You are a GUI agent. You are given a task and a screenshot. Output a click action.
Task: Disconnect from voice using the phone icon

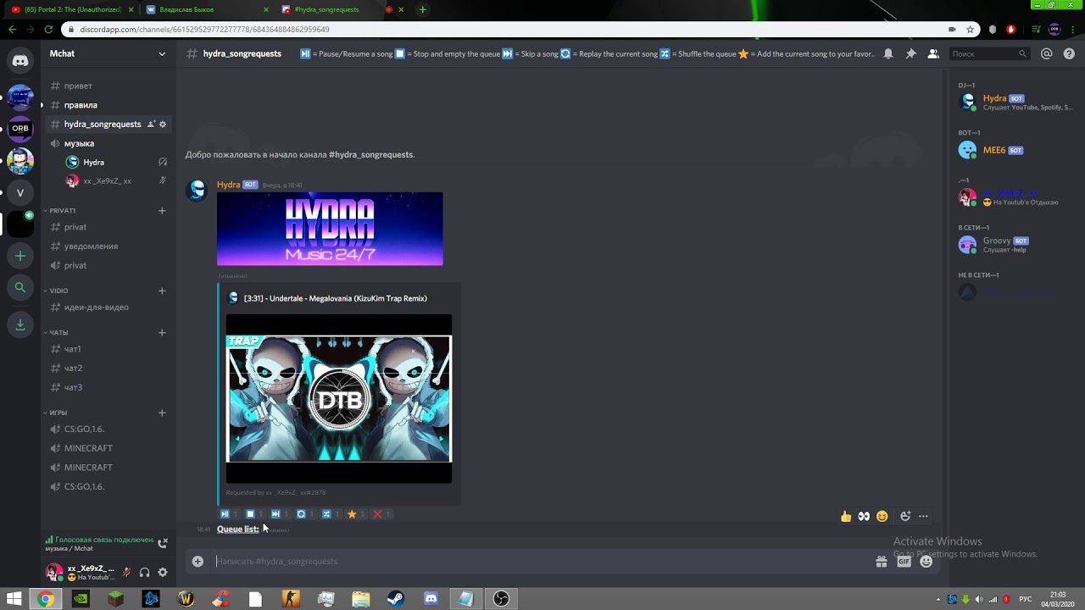[163, 542]
